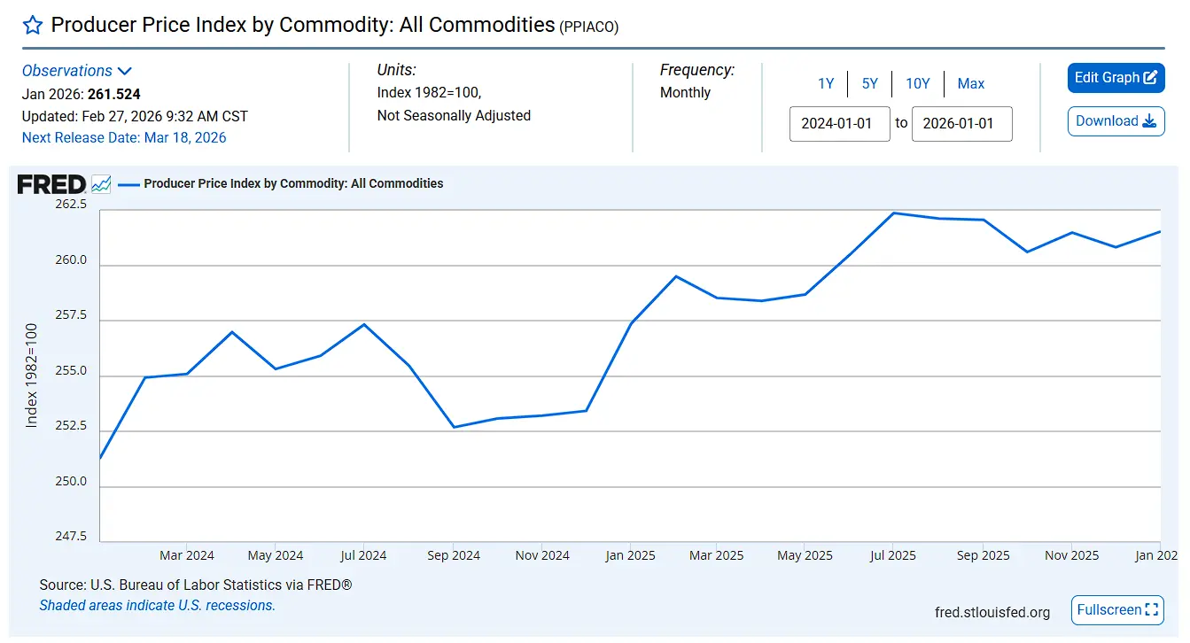
Task: Enter Fullscreen chart view
Action: 1116,609
